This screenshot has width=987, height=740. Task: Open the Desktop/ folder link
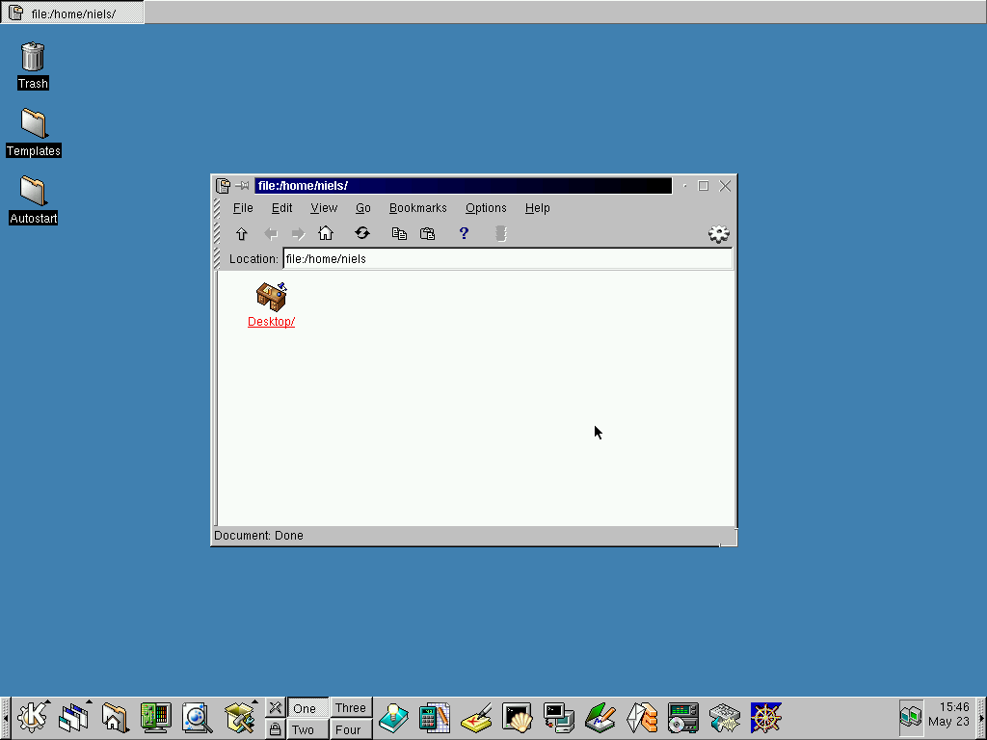coord(271,321)
